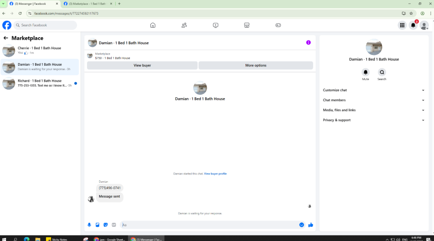Reload the page
The width and height of the screenshot is (434, 241).
[20, 13]
